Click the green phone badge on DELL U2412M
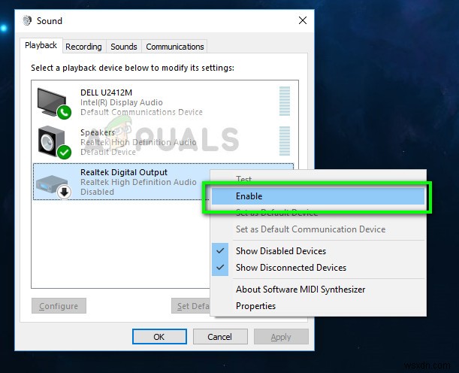Screen dimensions: 459x373 tap(64, 112)
